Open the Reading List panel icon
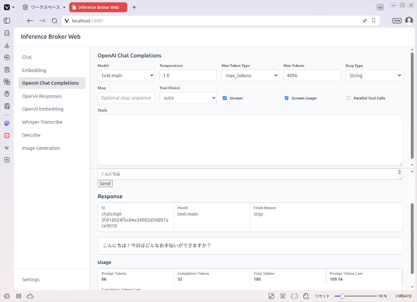Image resolution: width=417 pixels, height=302 pixels. [7, 106]
